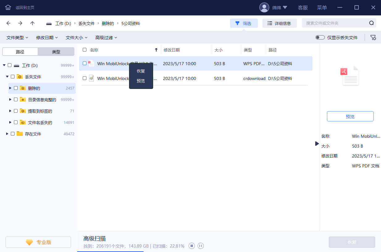Click the 删除的 folder icon in the tree

(x=23, y=88)
